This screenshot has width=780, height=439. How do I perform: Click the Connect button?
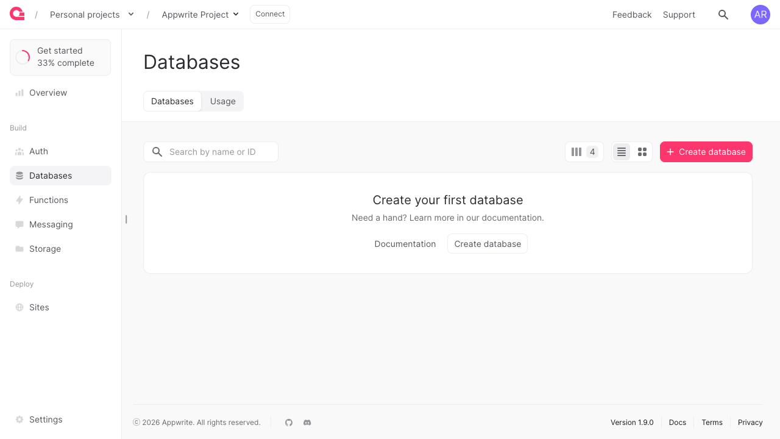coord(270,14)
